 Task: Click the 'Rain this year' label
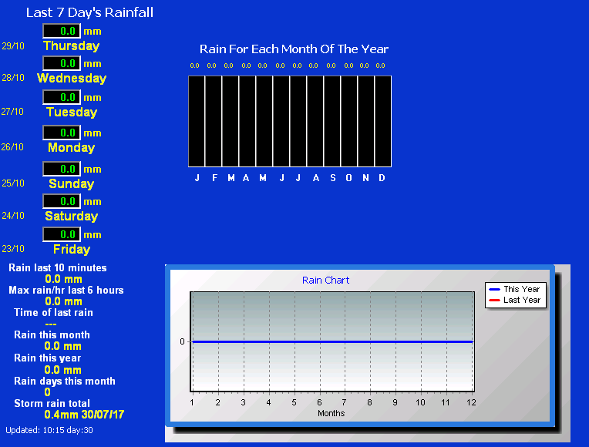coord(47,358)
